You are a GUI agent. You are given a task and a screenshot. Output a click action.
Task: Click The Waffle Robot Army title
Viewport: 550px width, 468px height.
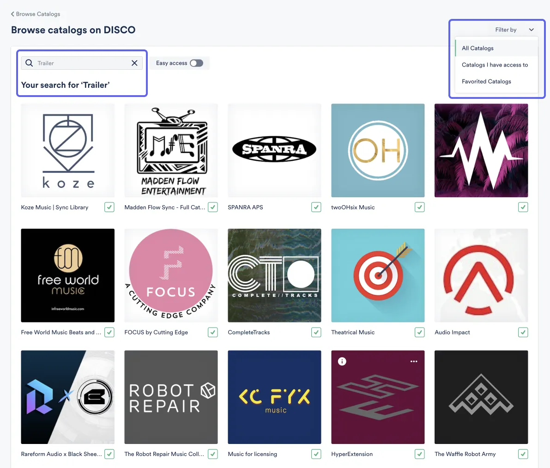coord(465,454)
